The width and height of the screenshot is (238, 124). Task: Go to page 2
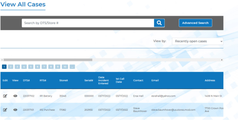10,67
